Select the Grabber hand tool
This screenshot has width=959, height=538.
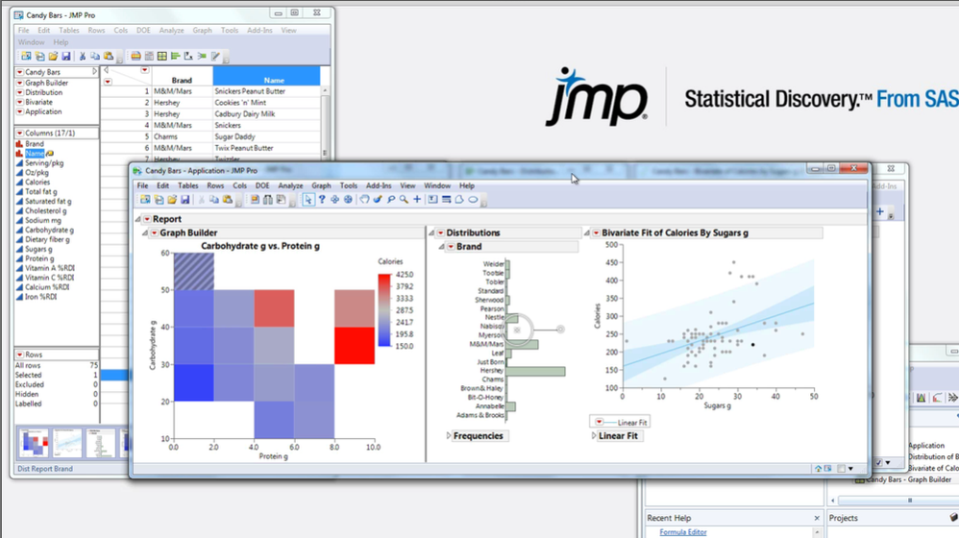click(x=364, y=199)
